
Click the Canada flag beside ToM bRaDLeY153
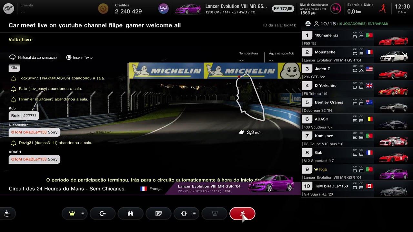369,186
